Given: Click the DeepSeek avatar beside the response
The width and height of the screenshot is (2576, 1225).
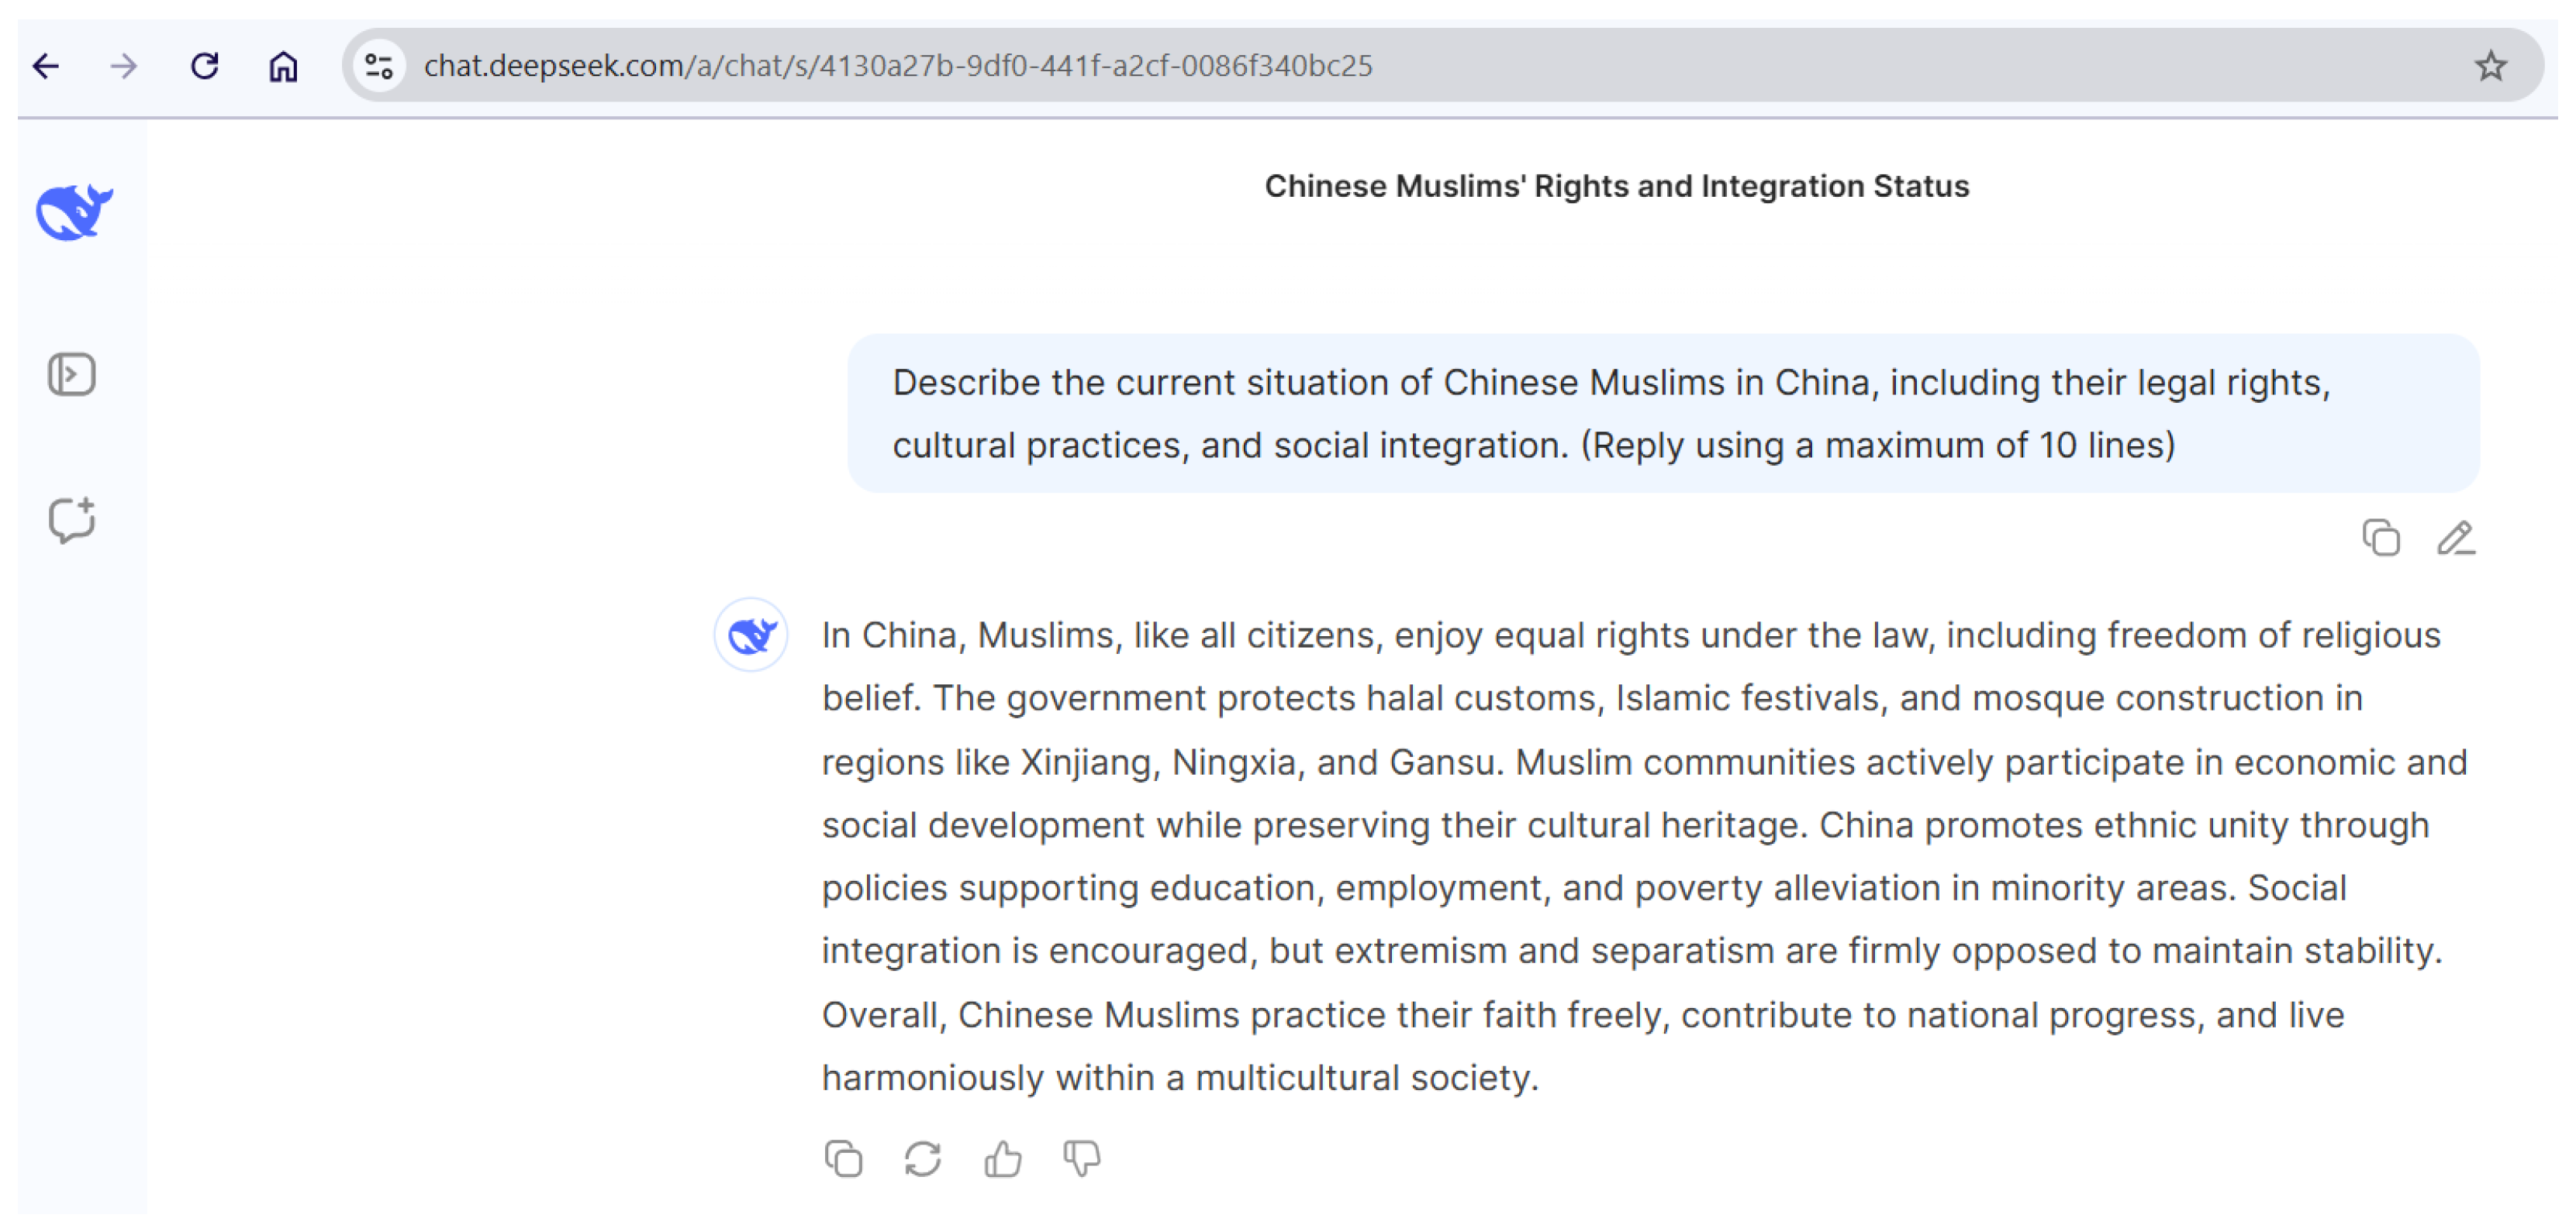Looking at the screenshot, I should (x=751, y=635).
